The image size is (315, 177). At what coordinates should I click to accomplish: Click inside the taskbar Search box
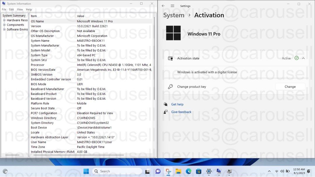[117, 171]
